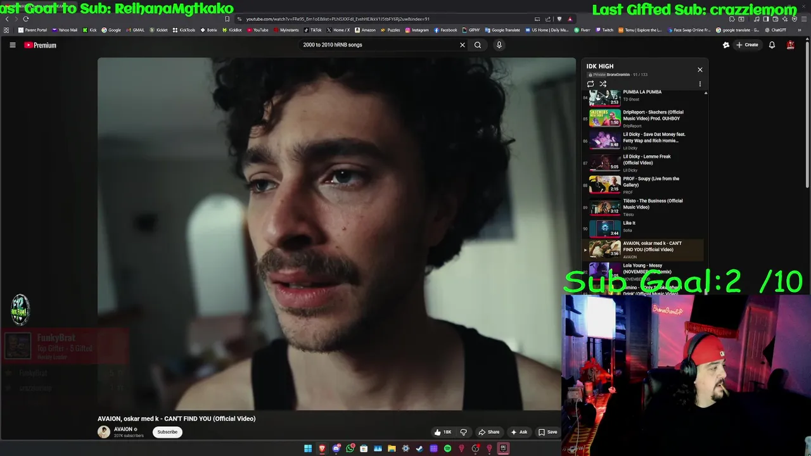The image size is (811, 456).
Task: Select Tiësto - The Business entry
Action: click(642, 207)
